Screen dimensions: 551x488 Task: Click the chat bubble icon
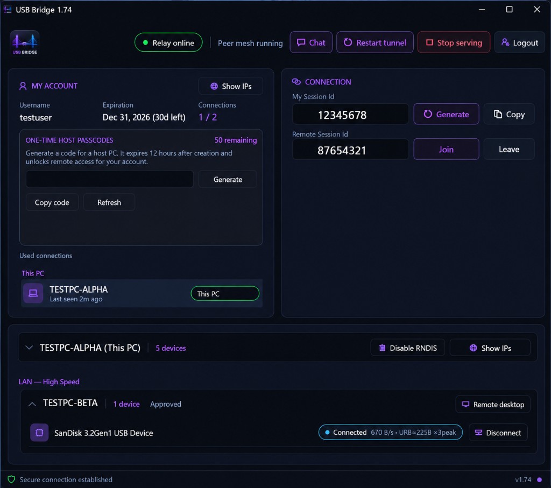(301, 43)
